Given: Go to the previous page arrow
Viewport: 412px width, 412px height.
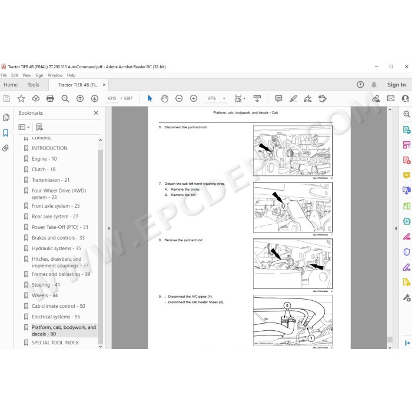Looking at the screenshot, I should pos(80,98).
